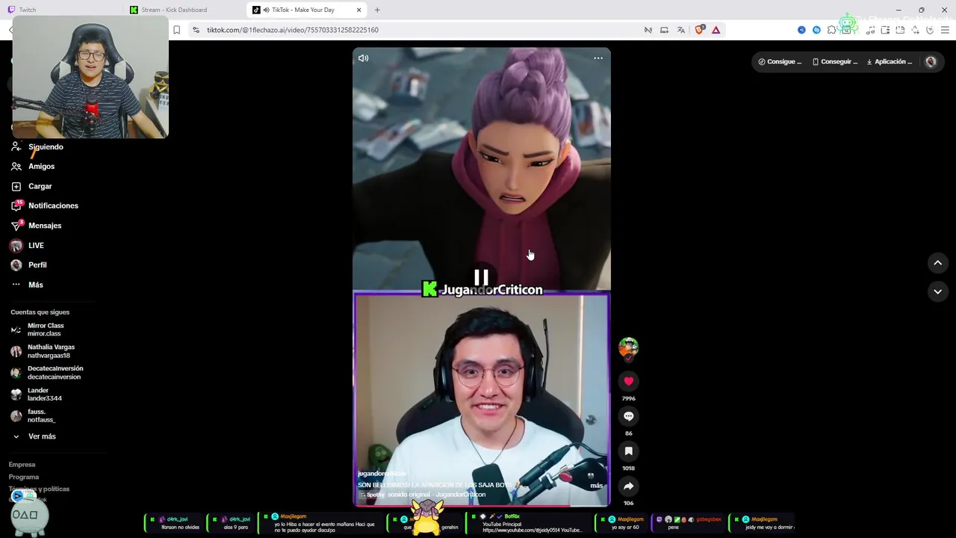
Task: Open the jugandorcriticon username on video
Action: 382,474
